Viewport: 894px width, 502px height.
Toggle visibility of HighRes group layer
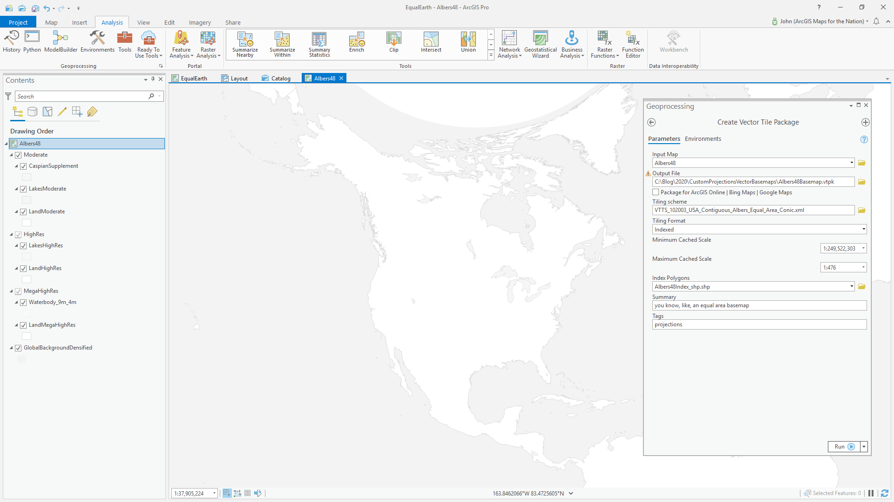click(18, 235)
